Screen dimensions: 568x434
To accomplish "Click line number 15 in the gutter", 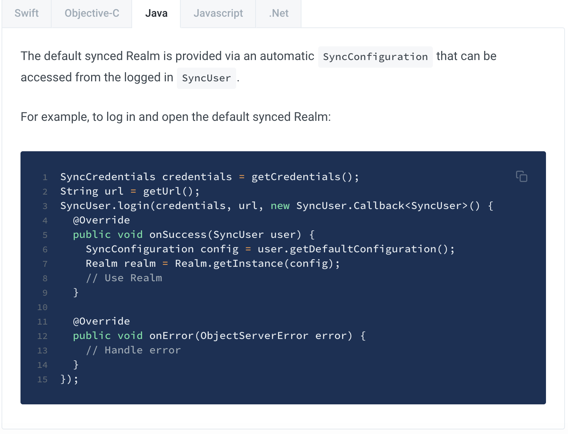I will [x=43, y=379].
